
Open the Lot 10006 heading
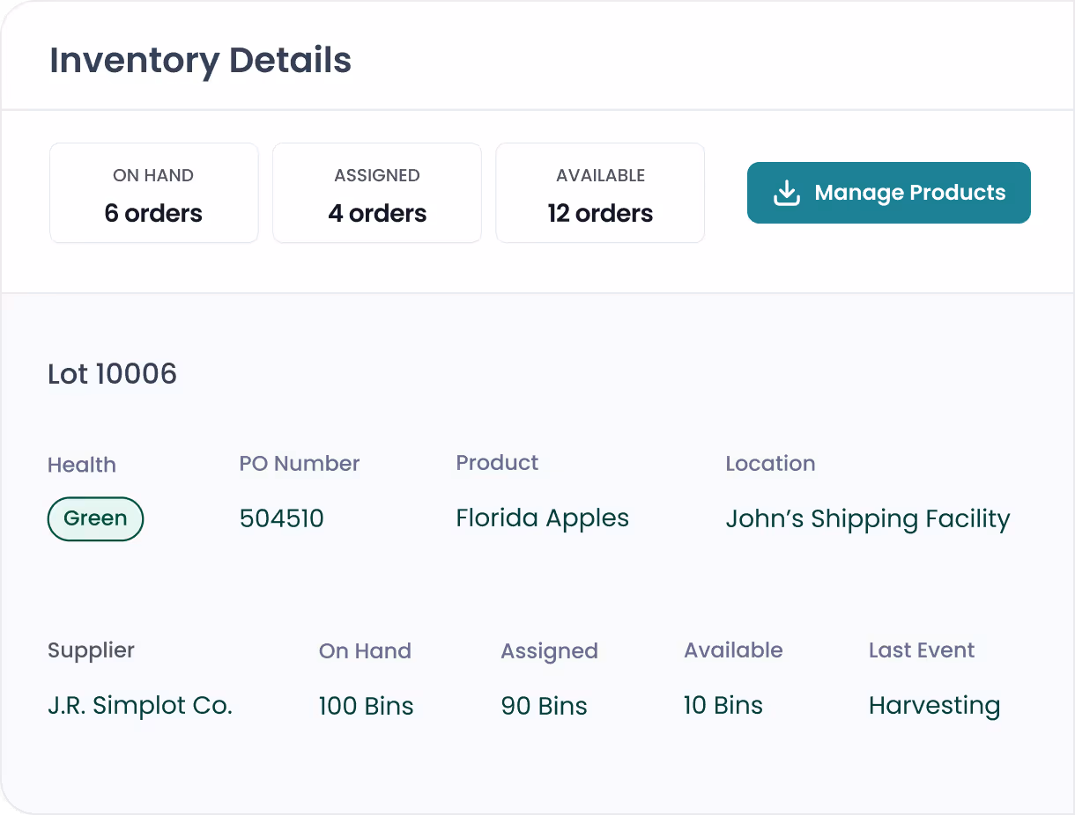(x=112, y=374)
